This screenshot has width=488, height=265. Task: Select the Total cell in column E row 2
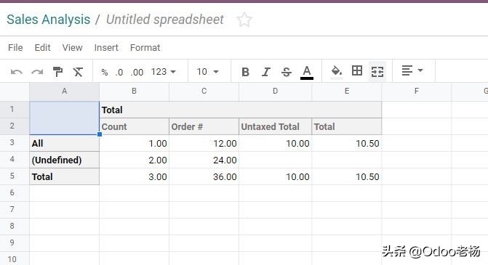point(347,126)
